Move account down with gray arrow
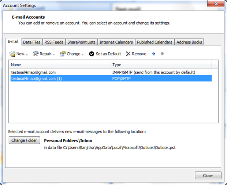 click(162, 54)
